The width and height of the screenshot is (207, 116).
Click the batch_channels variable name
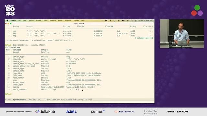(20, 90)
